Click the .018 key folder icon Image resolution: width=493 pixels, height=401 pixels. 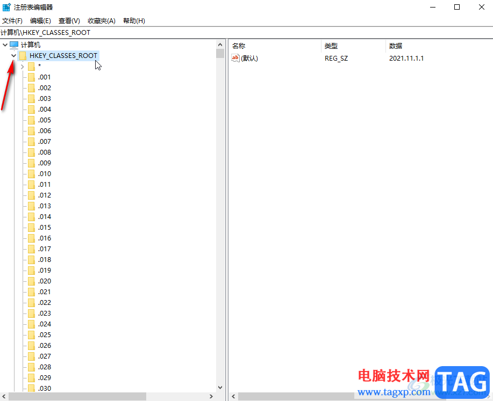click(x=31, y=260)
